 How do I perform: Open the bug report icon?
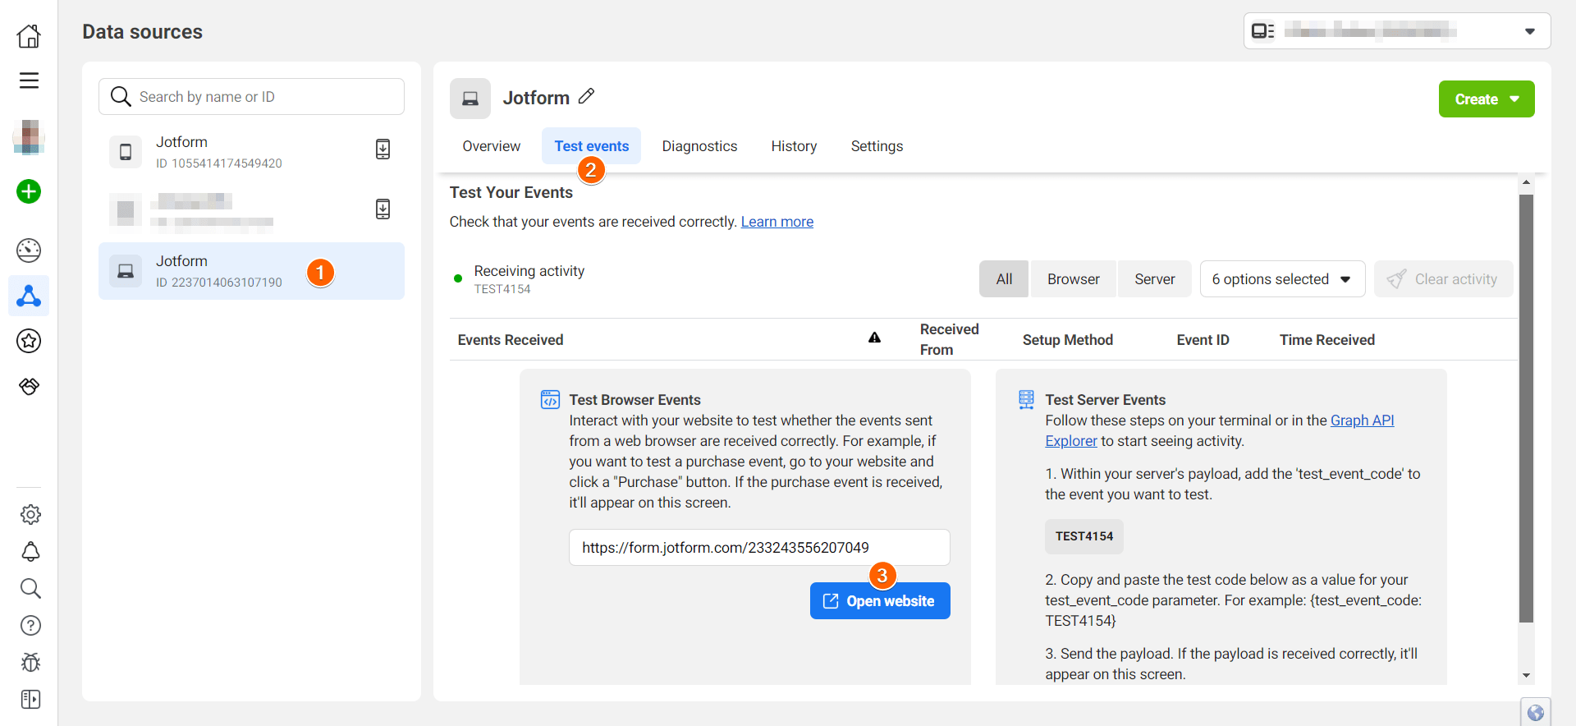coord(30,662)
